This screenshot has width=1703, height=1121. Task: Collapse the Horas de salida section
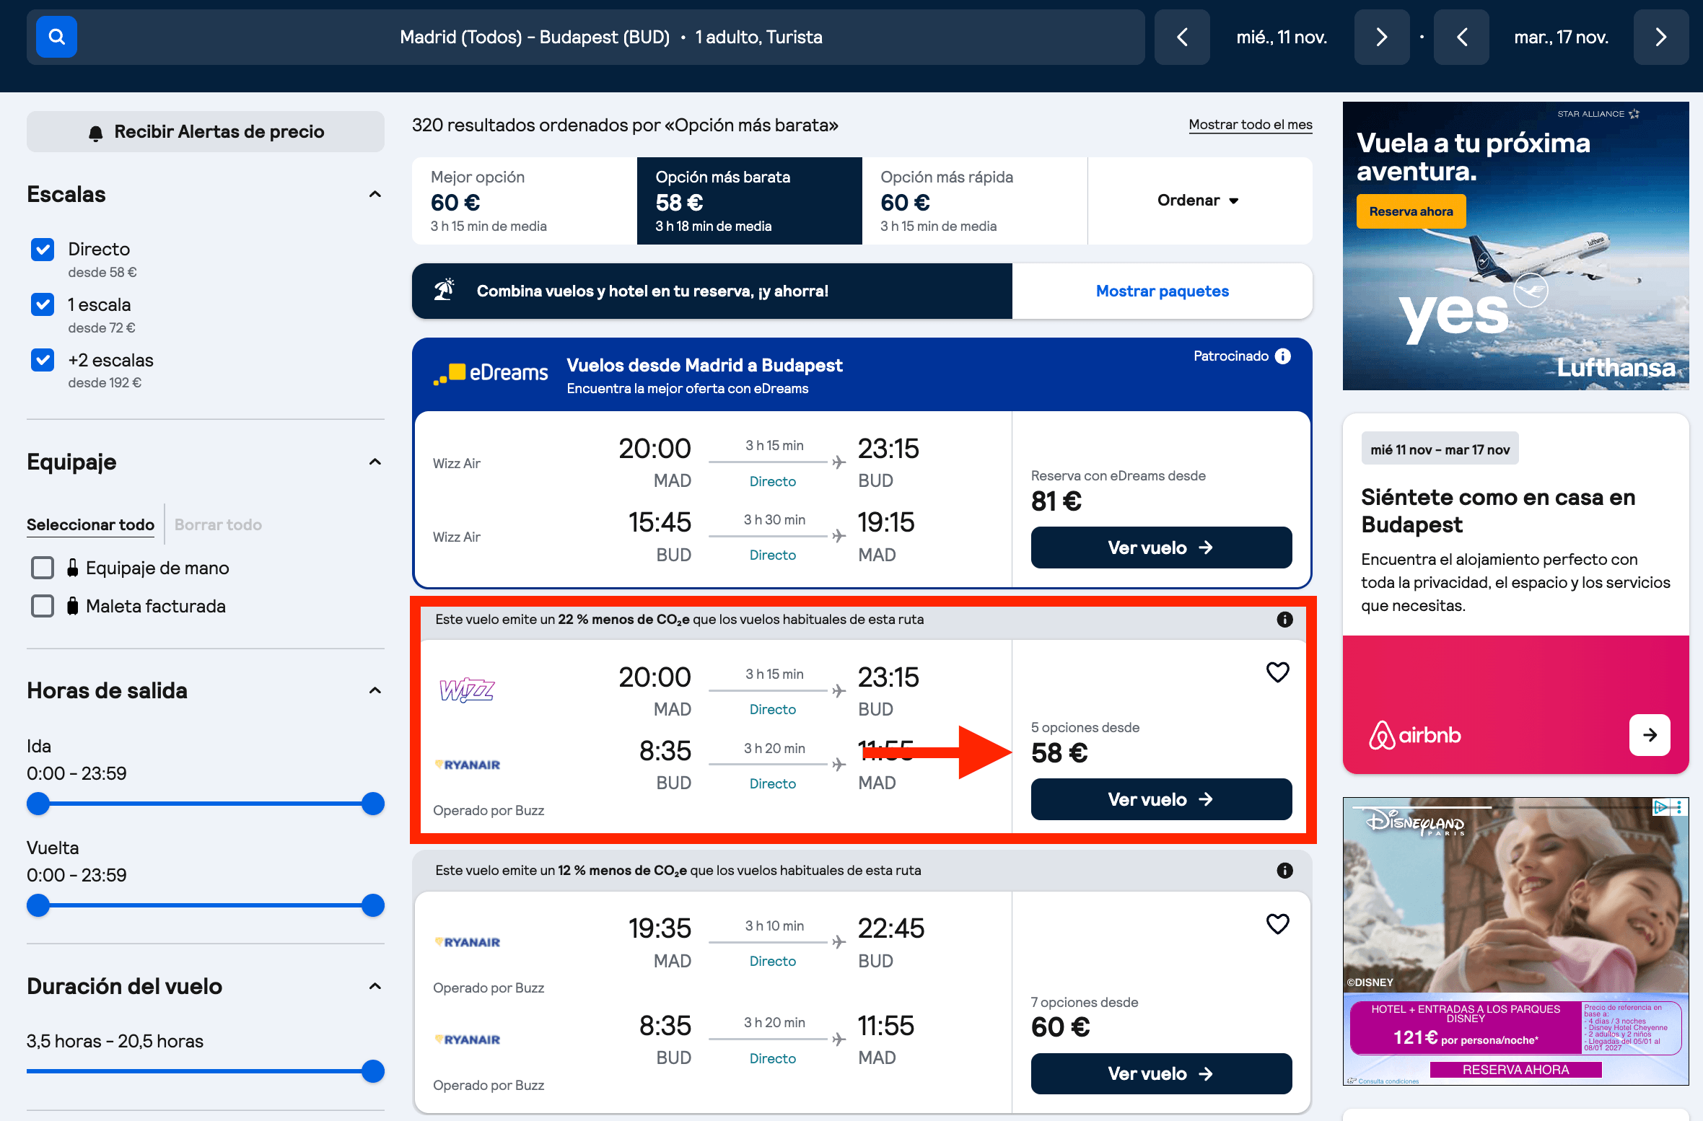tap(375, 690)
